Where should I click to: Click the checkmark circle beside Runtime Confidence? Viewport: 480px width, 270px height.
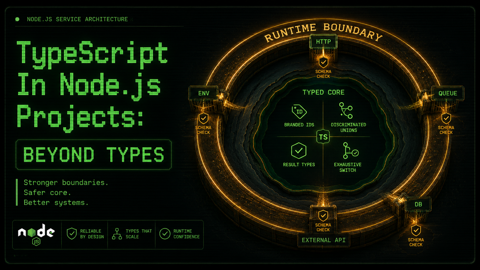pyautogui.click(x=165, y=234)
